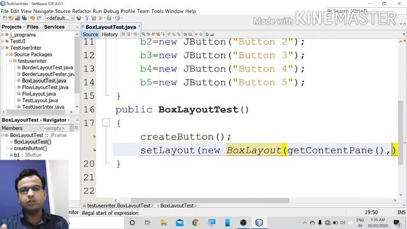Open the Window menu
407x229 pixels.
(174, 11)
